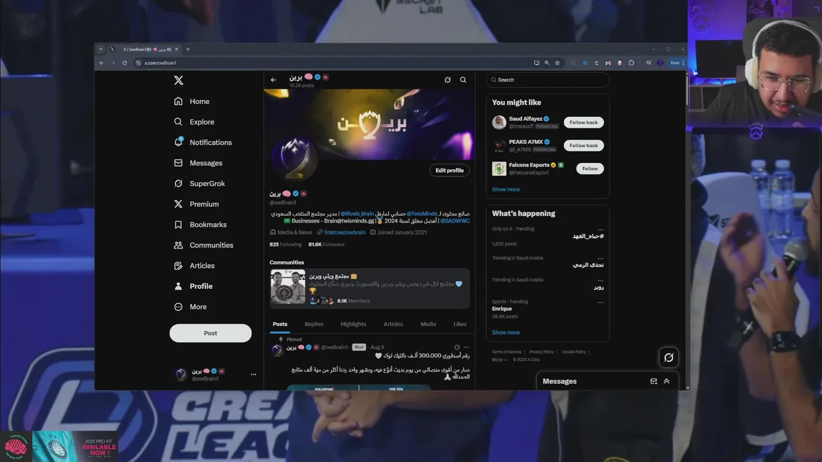Show more under What's happening
This screenshot has width=822, height=462.
(506, 332)
